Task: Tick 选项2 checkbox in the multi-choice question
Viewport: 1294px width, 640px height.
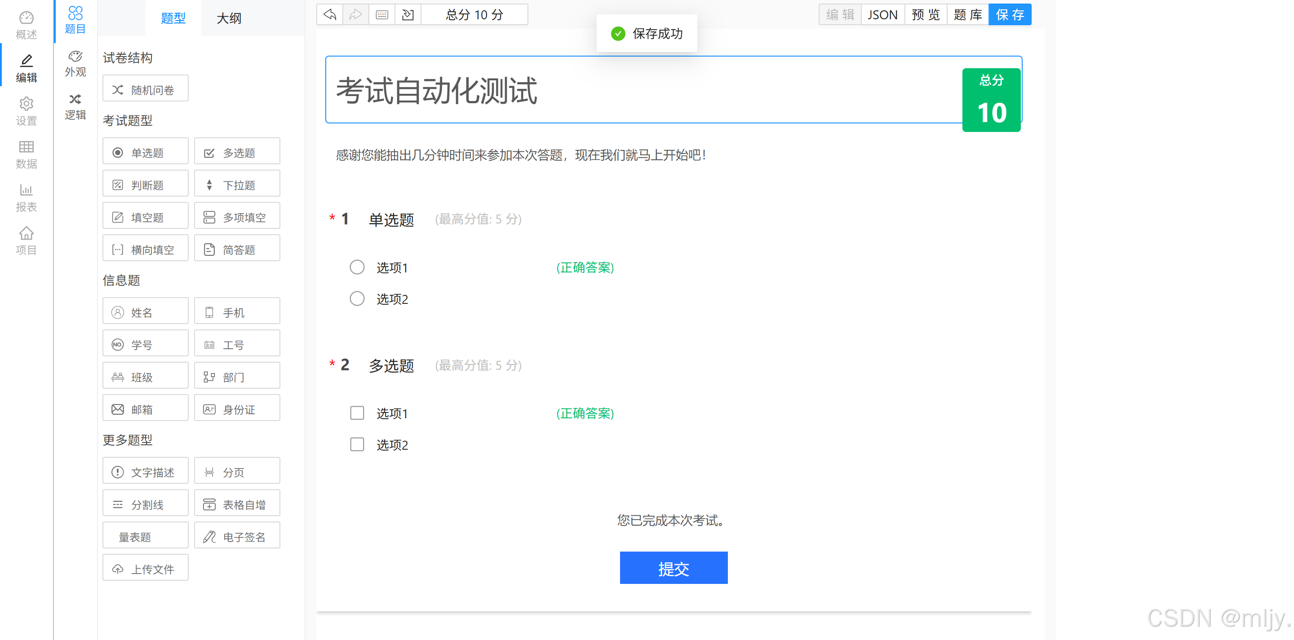Action: [x=357, y=445]
